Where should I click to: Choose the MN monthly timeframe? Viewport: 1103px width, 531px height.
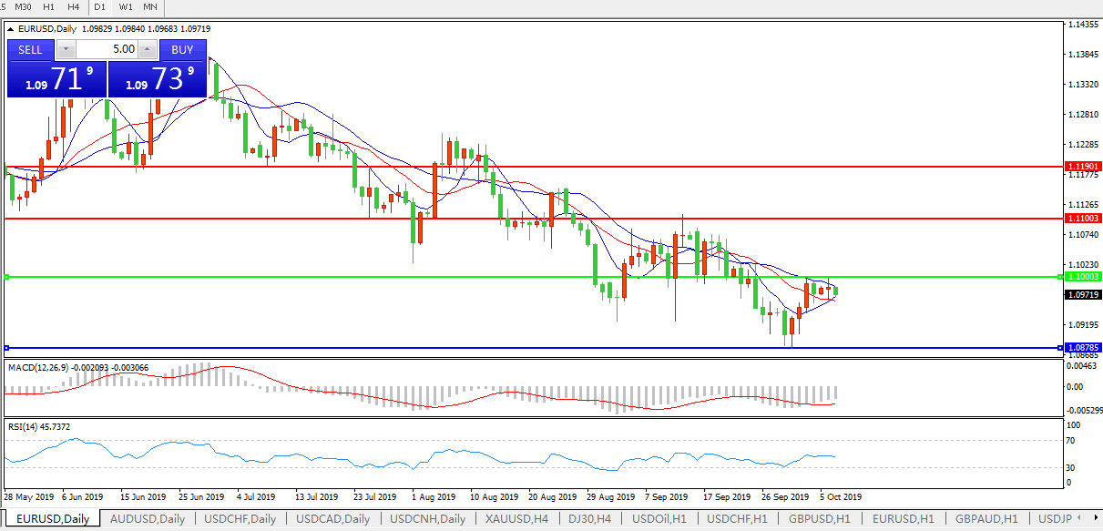[150, 7]
